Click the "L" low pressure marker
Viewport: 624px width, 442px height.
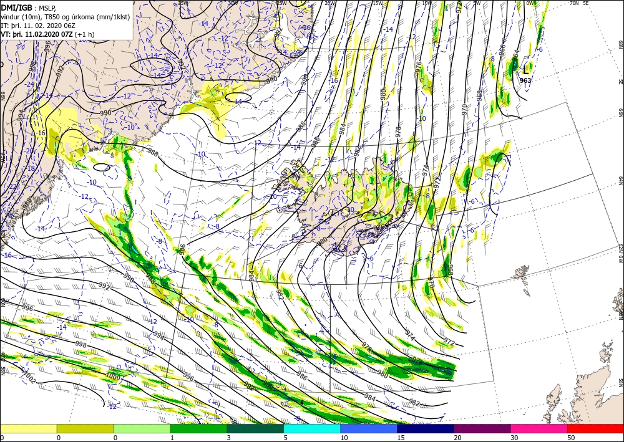(525, 70)
